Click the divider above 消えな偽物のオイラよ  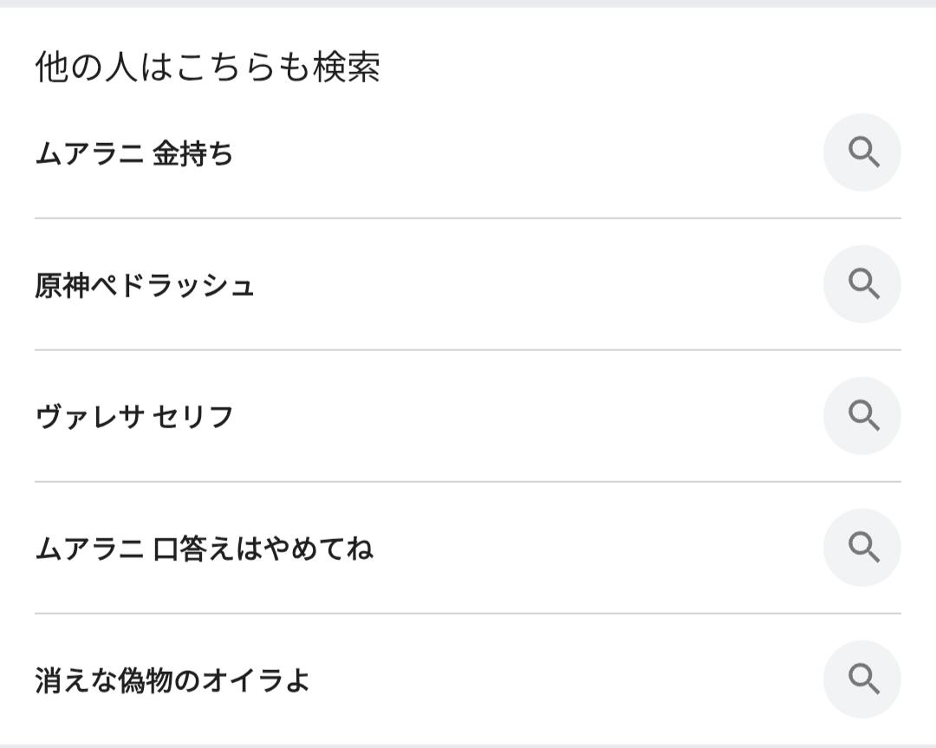click(x=468, y=614)
